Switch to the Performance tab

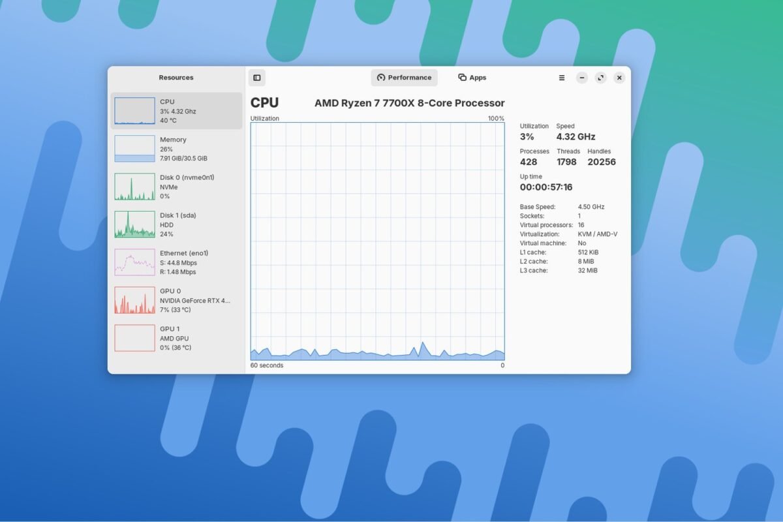point(405,78)
